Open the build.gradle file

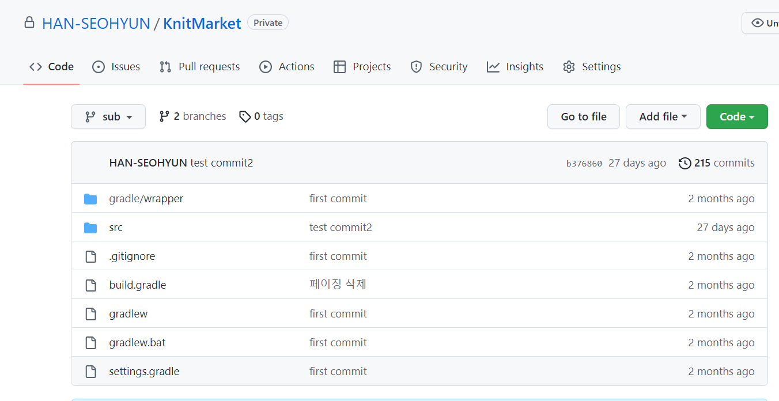[x=138, y=285]
